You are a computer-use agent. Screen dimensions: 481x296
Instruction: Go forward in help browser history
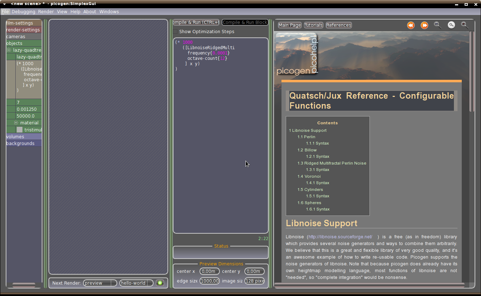[x=424, y=25]
